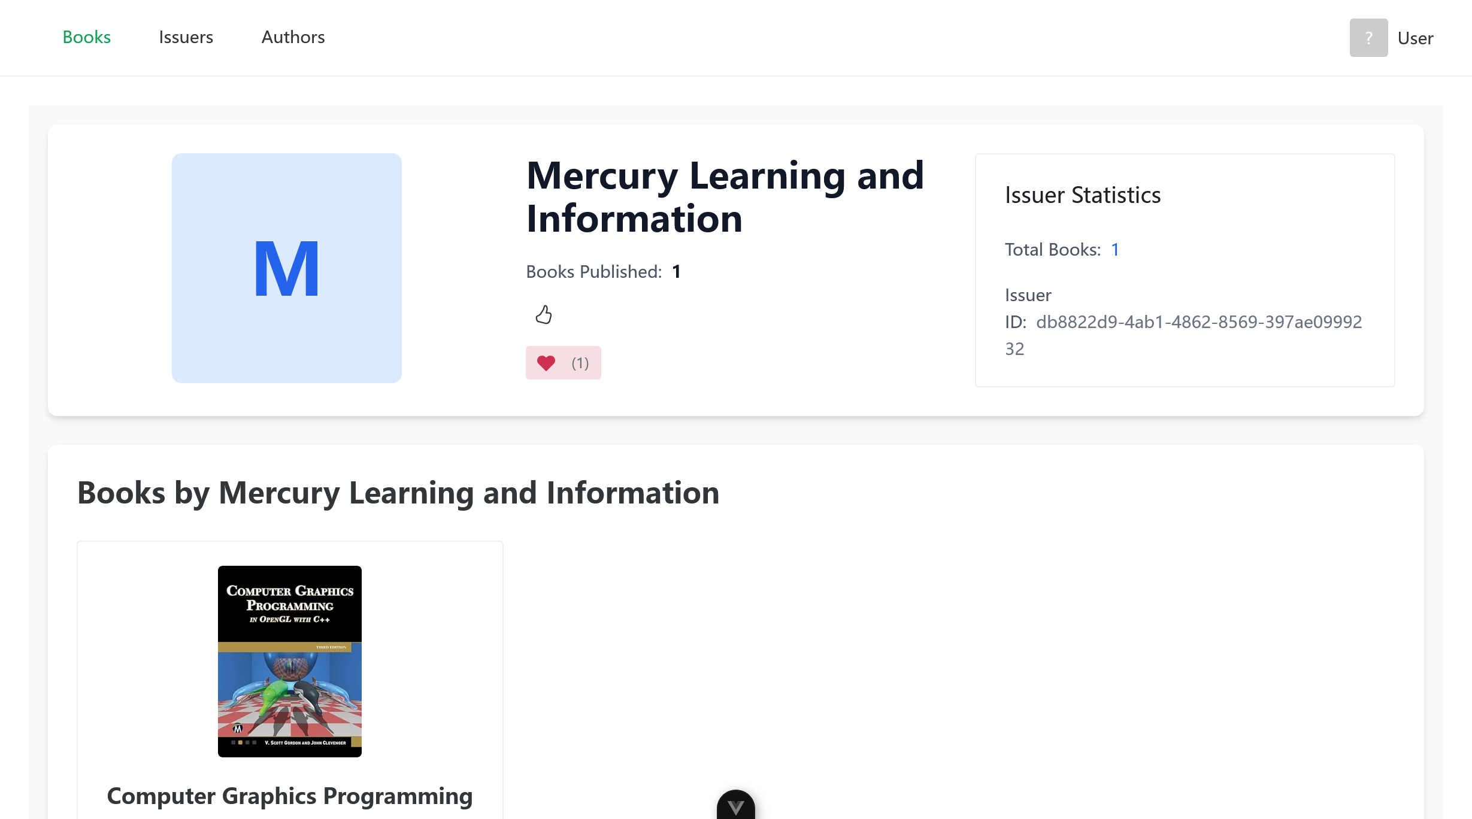Click the blue Total Books count
This screenshot has width=1472, height=819.
click(1115, 250)
